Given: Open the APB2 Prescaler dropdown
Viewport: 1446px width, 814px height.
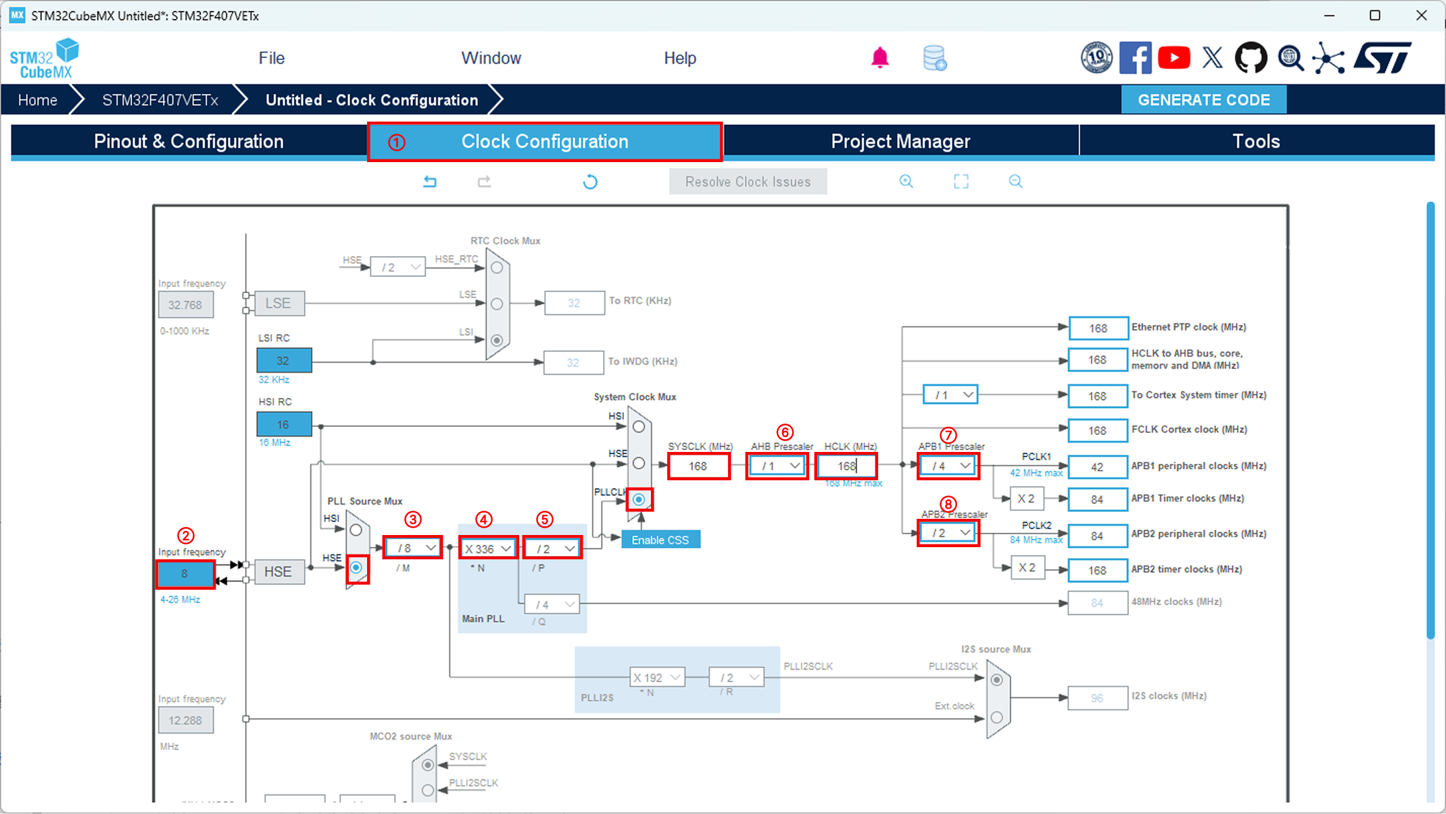Looking at the screenshot, I should coord(948,533).
